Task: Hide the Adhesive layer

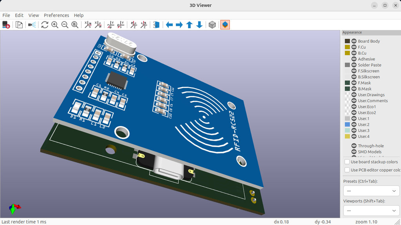Action: pos(354,59)
